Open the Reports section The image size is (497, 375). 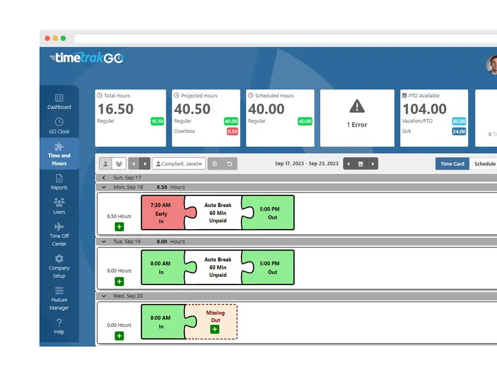[x=59, y=183]
